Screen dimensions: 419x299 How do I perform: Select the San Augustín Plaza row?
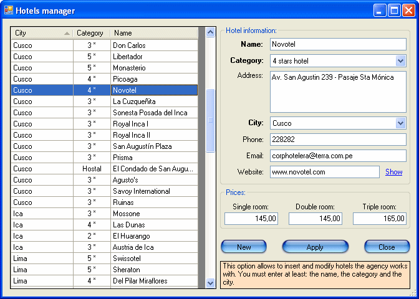(x=105, y=146)
